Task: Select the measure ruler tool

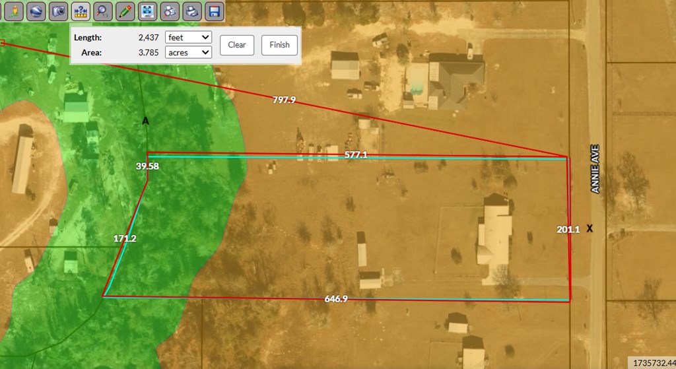Action: pos(81,11)
